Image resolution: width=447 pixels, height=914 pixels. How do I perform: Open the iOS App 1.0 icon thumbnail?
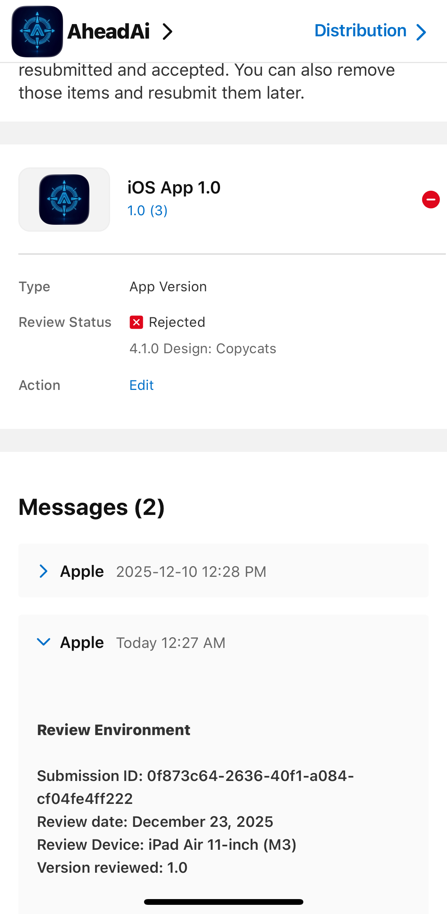click(64, 200)
